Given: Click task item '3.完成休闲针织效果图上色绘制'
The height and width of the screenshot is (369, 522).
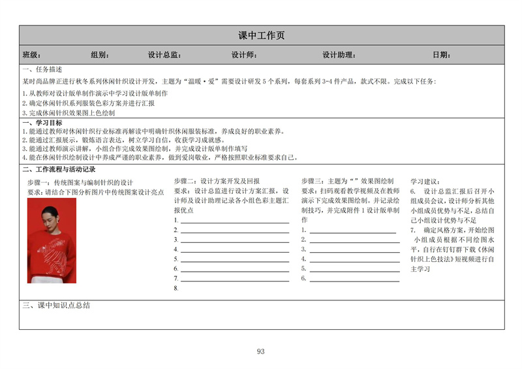Looking at the screenshot, I should pyautogui.click(x=69, y=113).
